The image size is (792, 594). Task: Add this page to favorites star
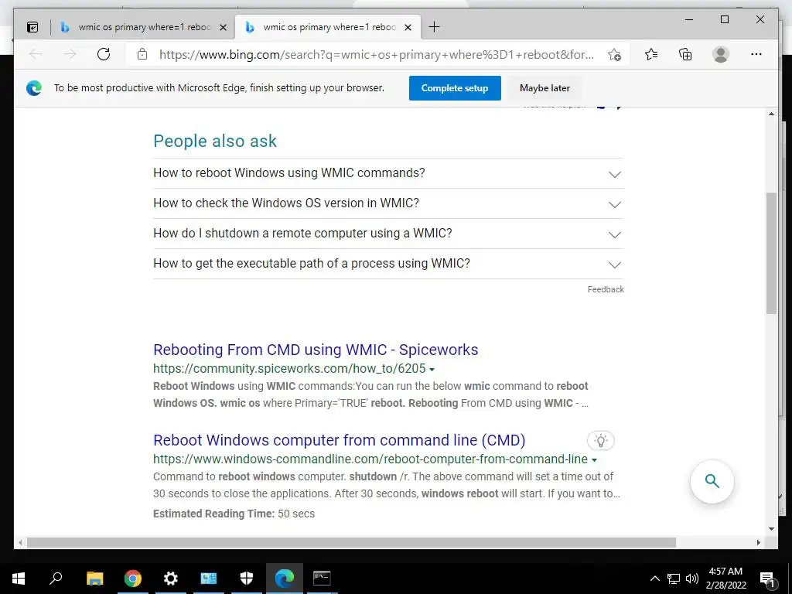(614, 55)
